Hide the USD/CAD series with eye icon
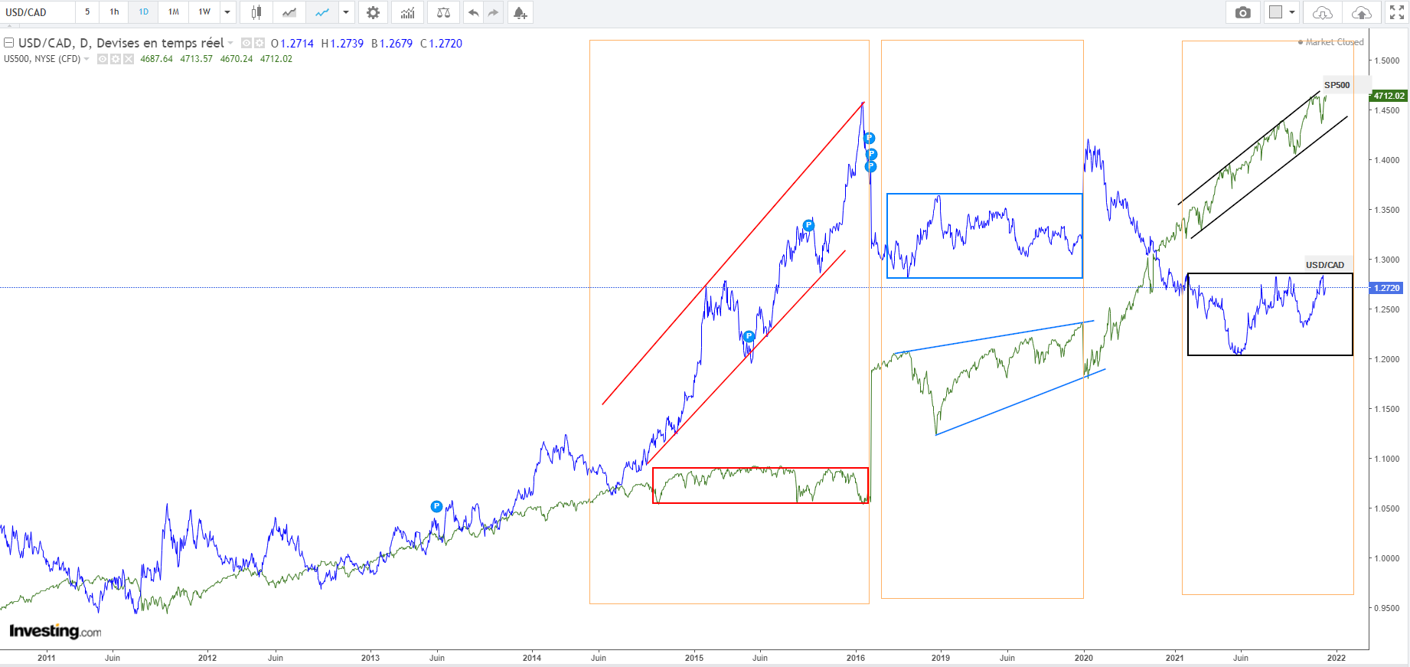This screenshot has height=667, width=1410. point(246,44)
